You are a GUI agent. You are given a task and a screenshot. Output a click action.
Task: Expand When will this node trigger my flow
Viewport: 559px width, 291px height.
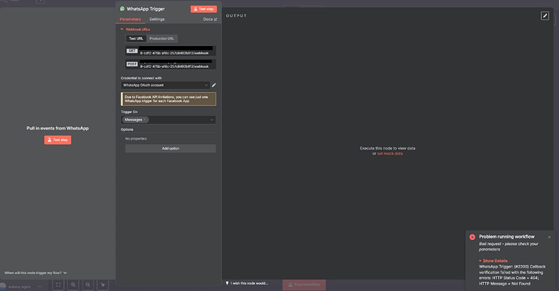pos(36,273)
